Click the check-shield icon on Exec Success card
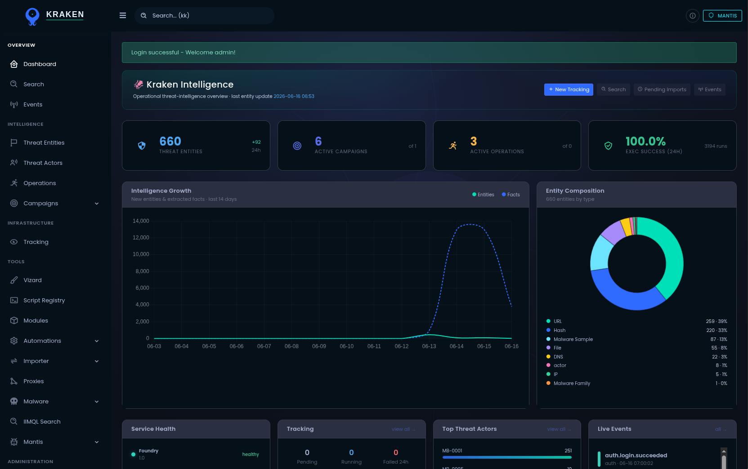The height and width of the screenshot is (469, 748). tap(608, 146)
